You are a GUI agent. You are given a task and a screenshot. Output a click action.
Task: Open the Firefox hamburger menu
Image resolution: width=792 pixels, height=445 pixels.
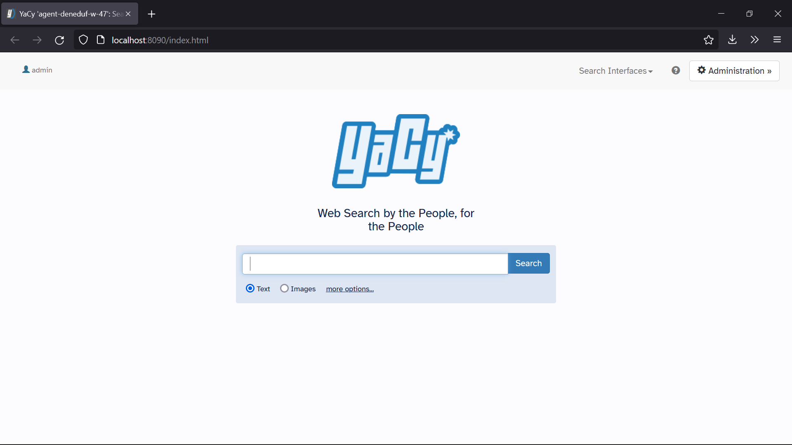(x=777, y=40)
